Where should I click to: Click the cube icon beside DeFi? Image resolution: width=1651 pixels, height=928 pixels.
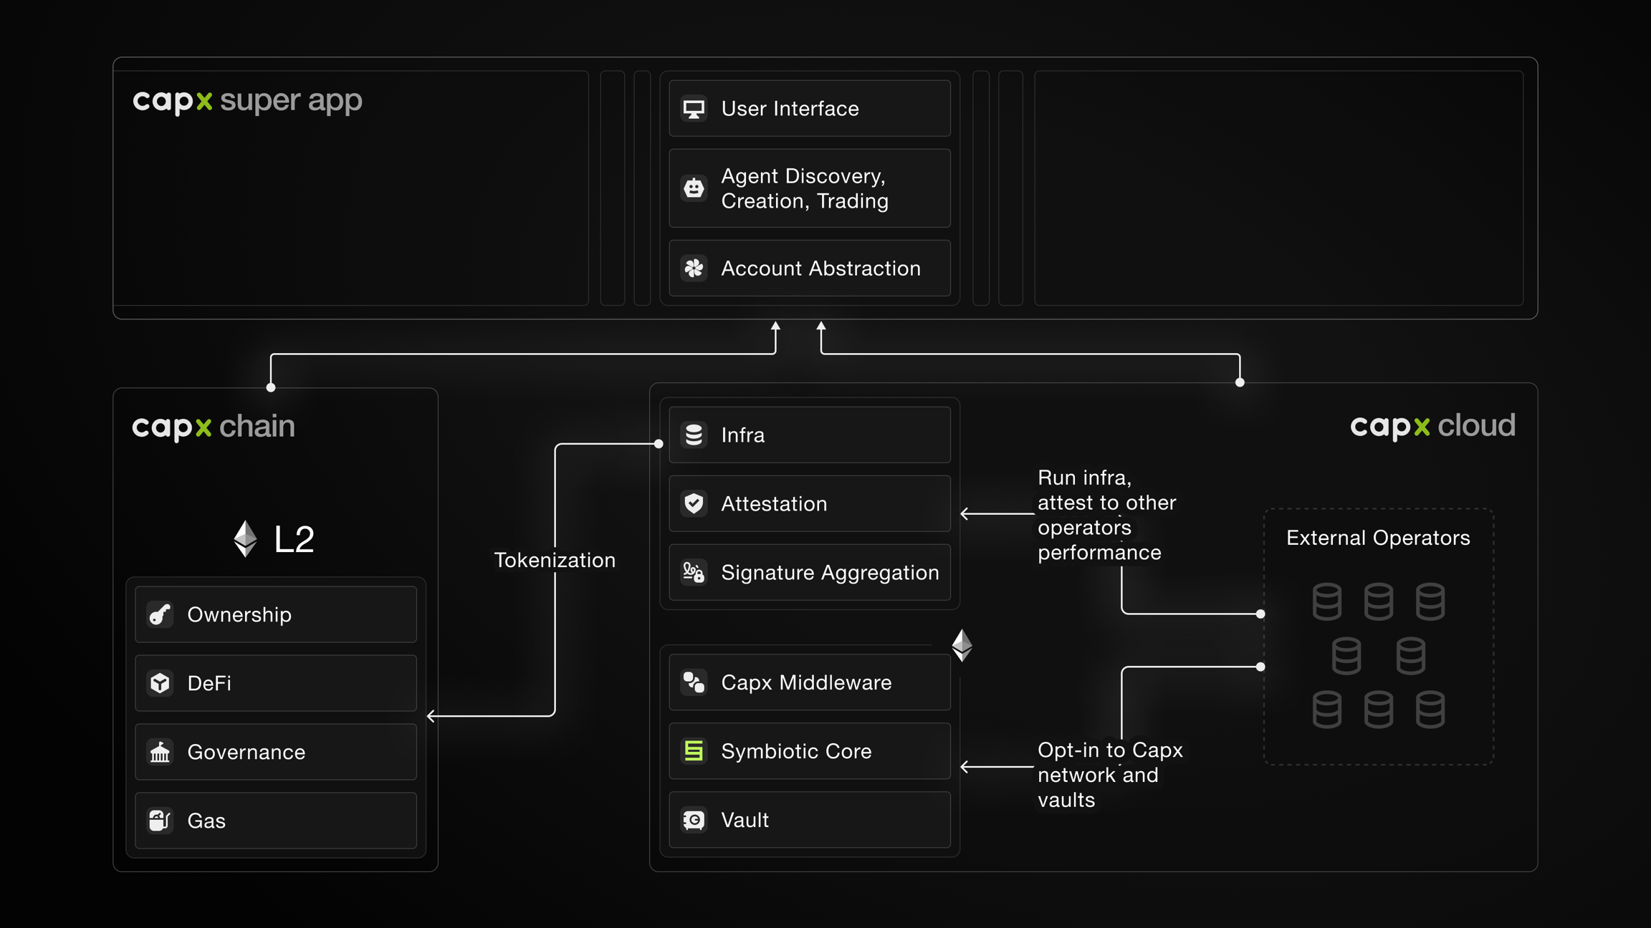coord(160,683)
